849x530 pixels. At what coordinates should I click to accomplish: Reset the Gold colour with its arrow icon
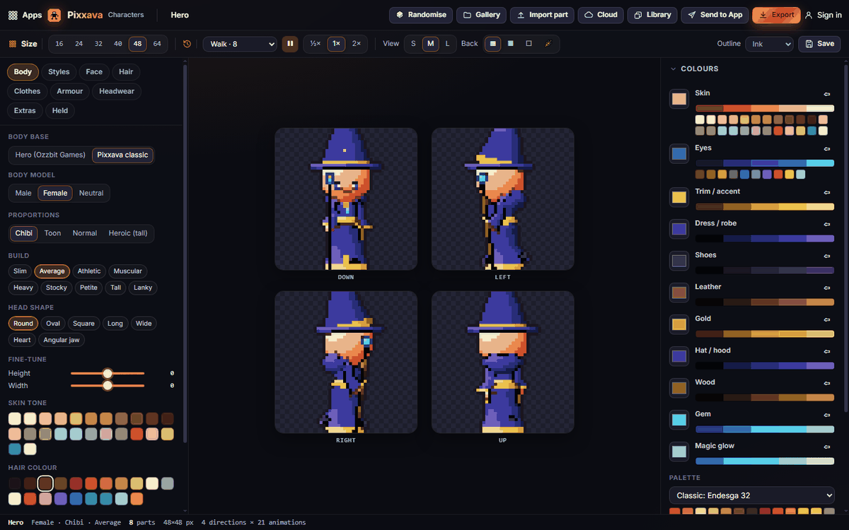coord(826,319)
